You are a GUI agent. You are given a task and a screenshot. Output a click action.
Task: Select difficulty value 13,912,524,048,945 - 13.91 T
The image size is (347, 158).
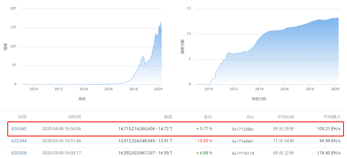tap(146, 141)
